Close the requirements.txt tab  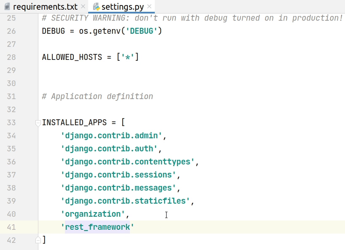(83, 7)
